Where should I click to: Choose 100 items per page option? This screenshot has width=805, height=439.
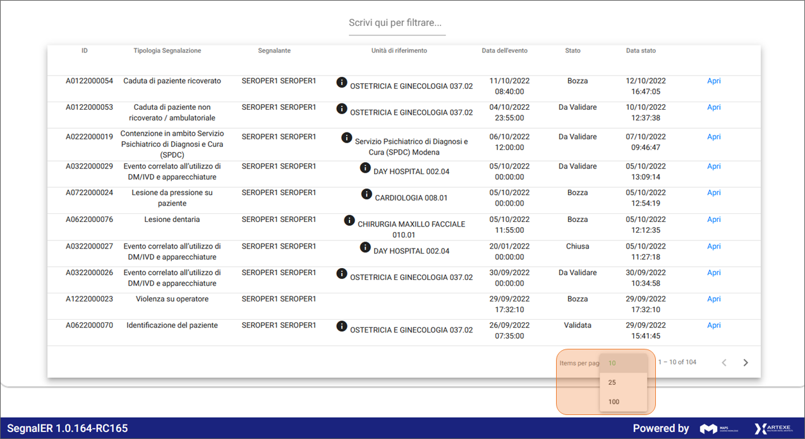coord(614,402)
